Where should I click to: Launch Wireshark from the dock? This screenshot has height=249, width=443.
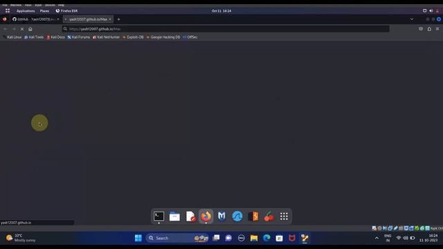[x=237, y=216]
